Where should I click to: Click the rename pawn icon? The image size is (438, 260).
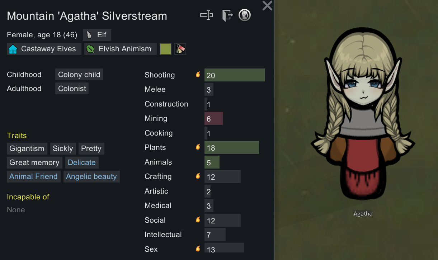pyautogui.click(x=206, y=15)
